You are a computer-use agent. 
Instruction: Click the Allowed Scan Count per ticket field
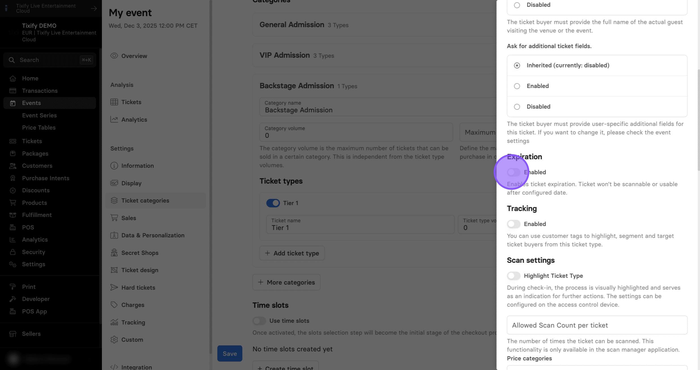click(597, 325)
